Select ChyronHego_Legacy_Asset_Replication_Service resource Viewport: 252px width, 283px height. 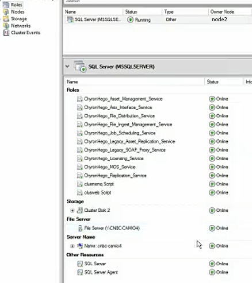pos(129,142)
